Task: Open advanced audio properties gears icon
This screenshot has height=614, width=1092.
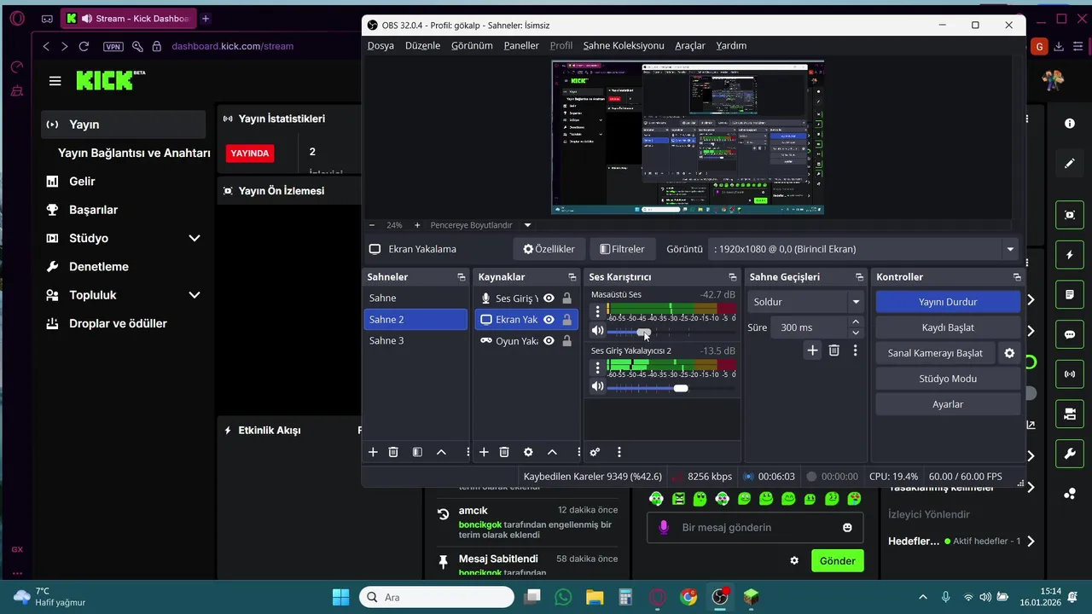Action: tap(595, 452)
